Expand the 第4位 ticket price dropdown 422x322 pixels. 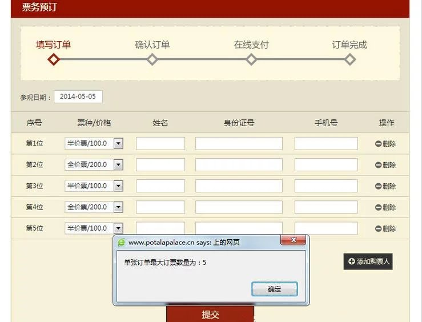[x=118, y=207]
